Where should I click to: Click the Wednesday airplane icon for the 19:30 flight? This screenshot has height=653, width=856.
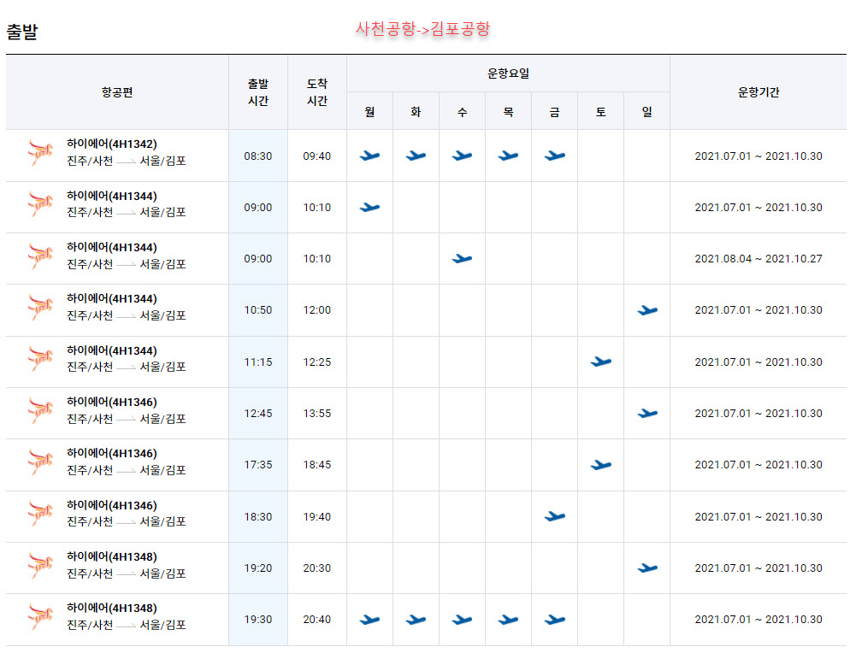[462, 620]
